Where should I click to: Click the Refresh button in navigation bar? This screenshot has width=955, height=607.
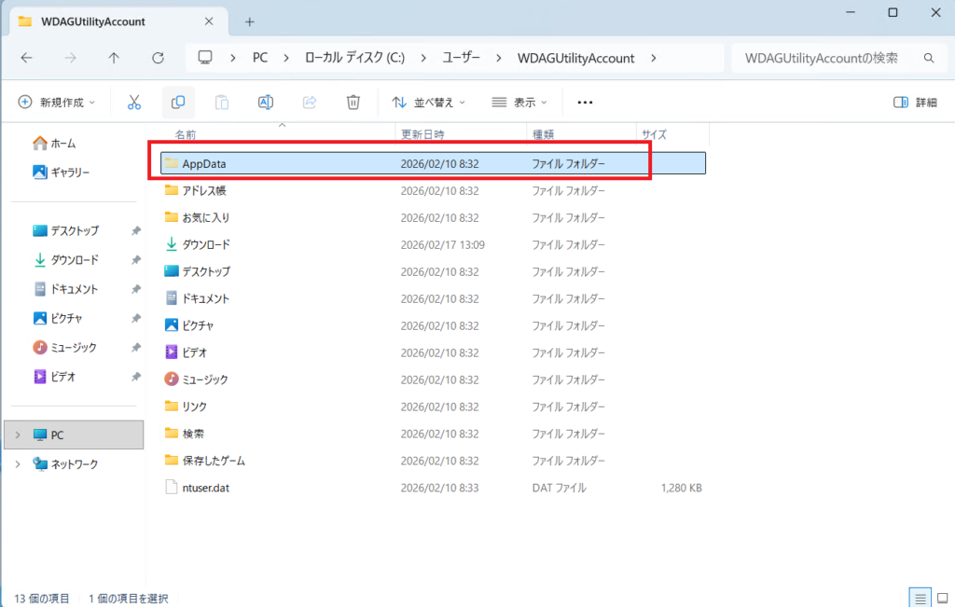[x=158, y=58]
